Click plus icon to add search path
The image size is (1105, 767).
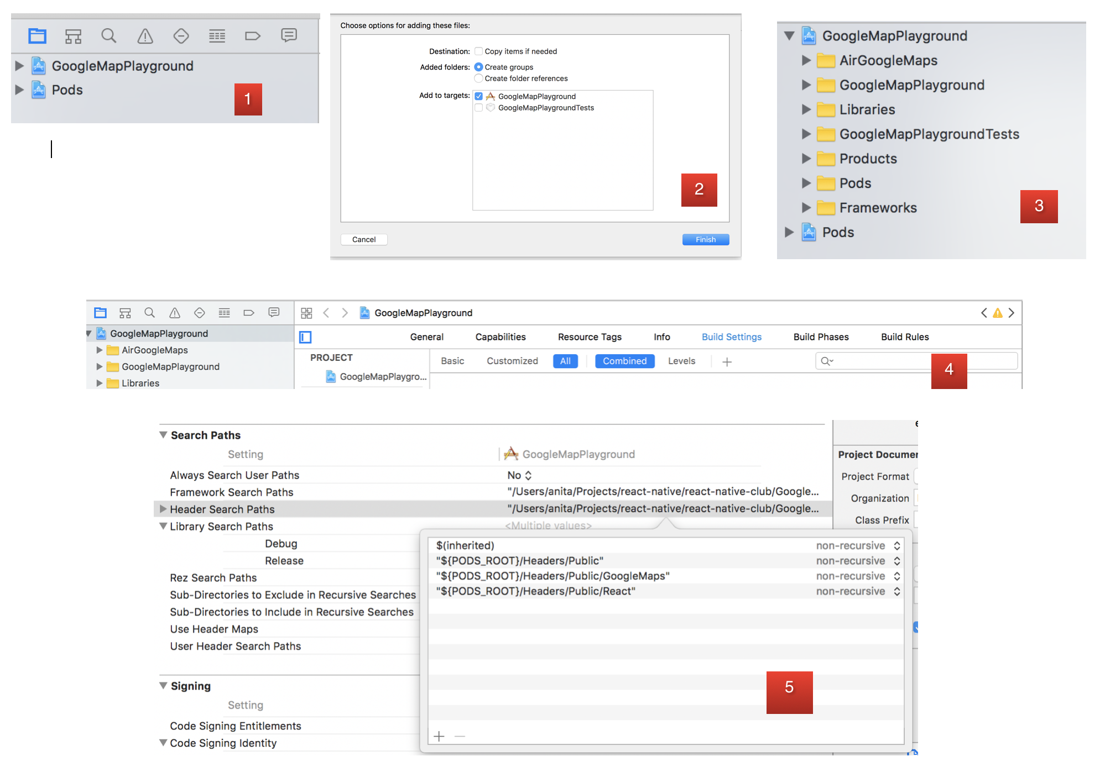pos(439,736)
